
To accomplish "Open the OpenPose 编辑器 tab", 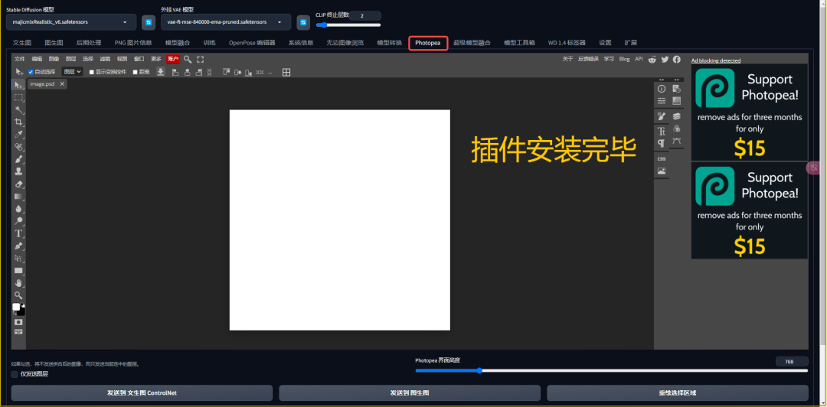I will (252, 43).
